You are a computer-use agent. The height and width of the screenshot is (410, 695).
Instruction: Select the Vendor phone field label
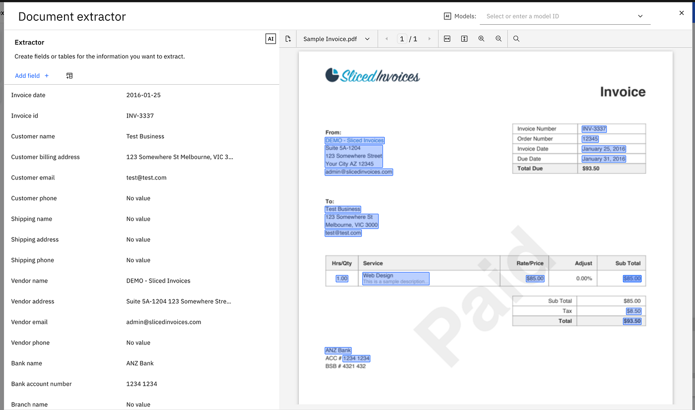click(31, 343)
